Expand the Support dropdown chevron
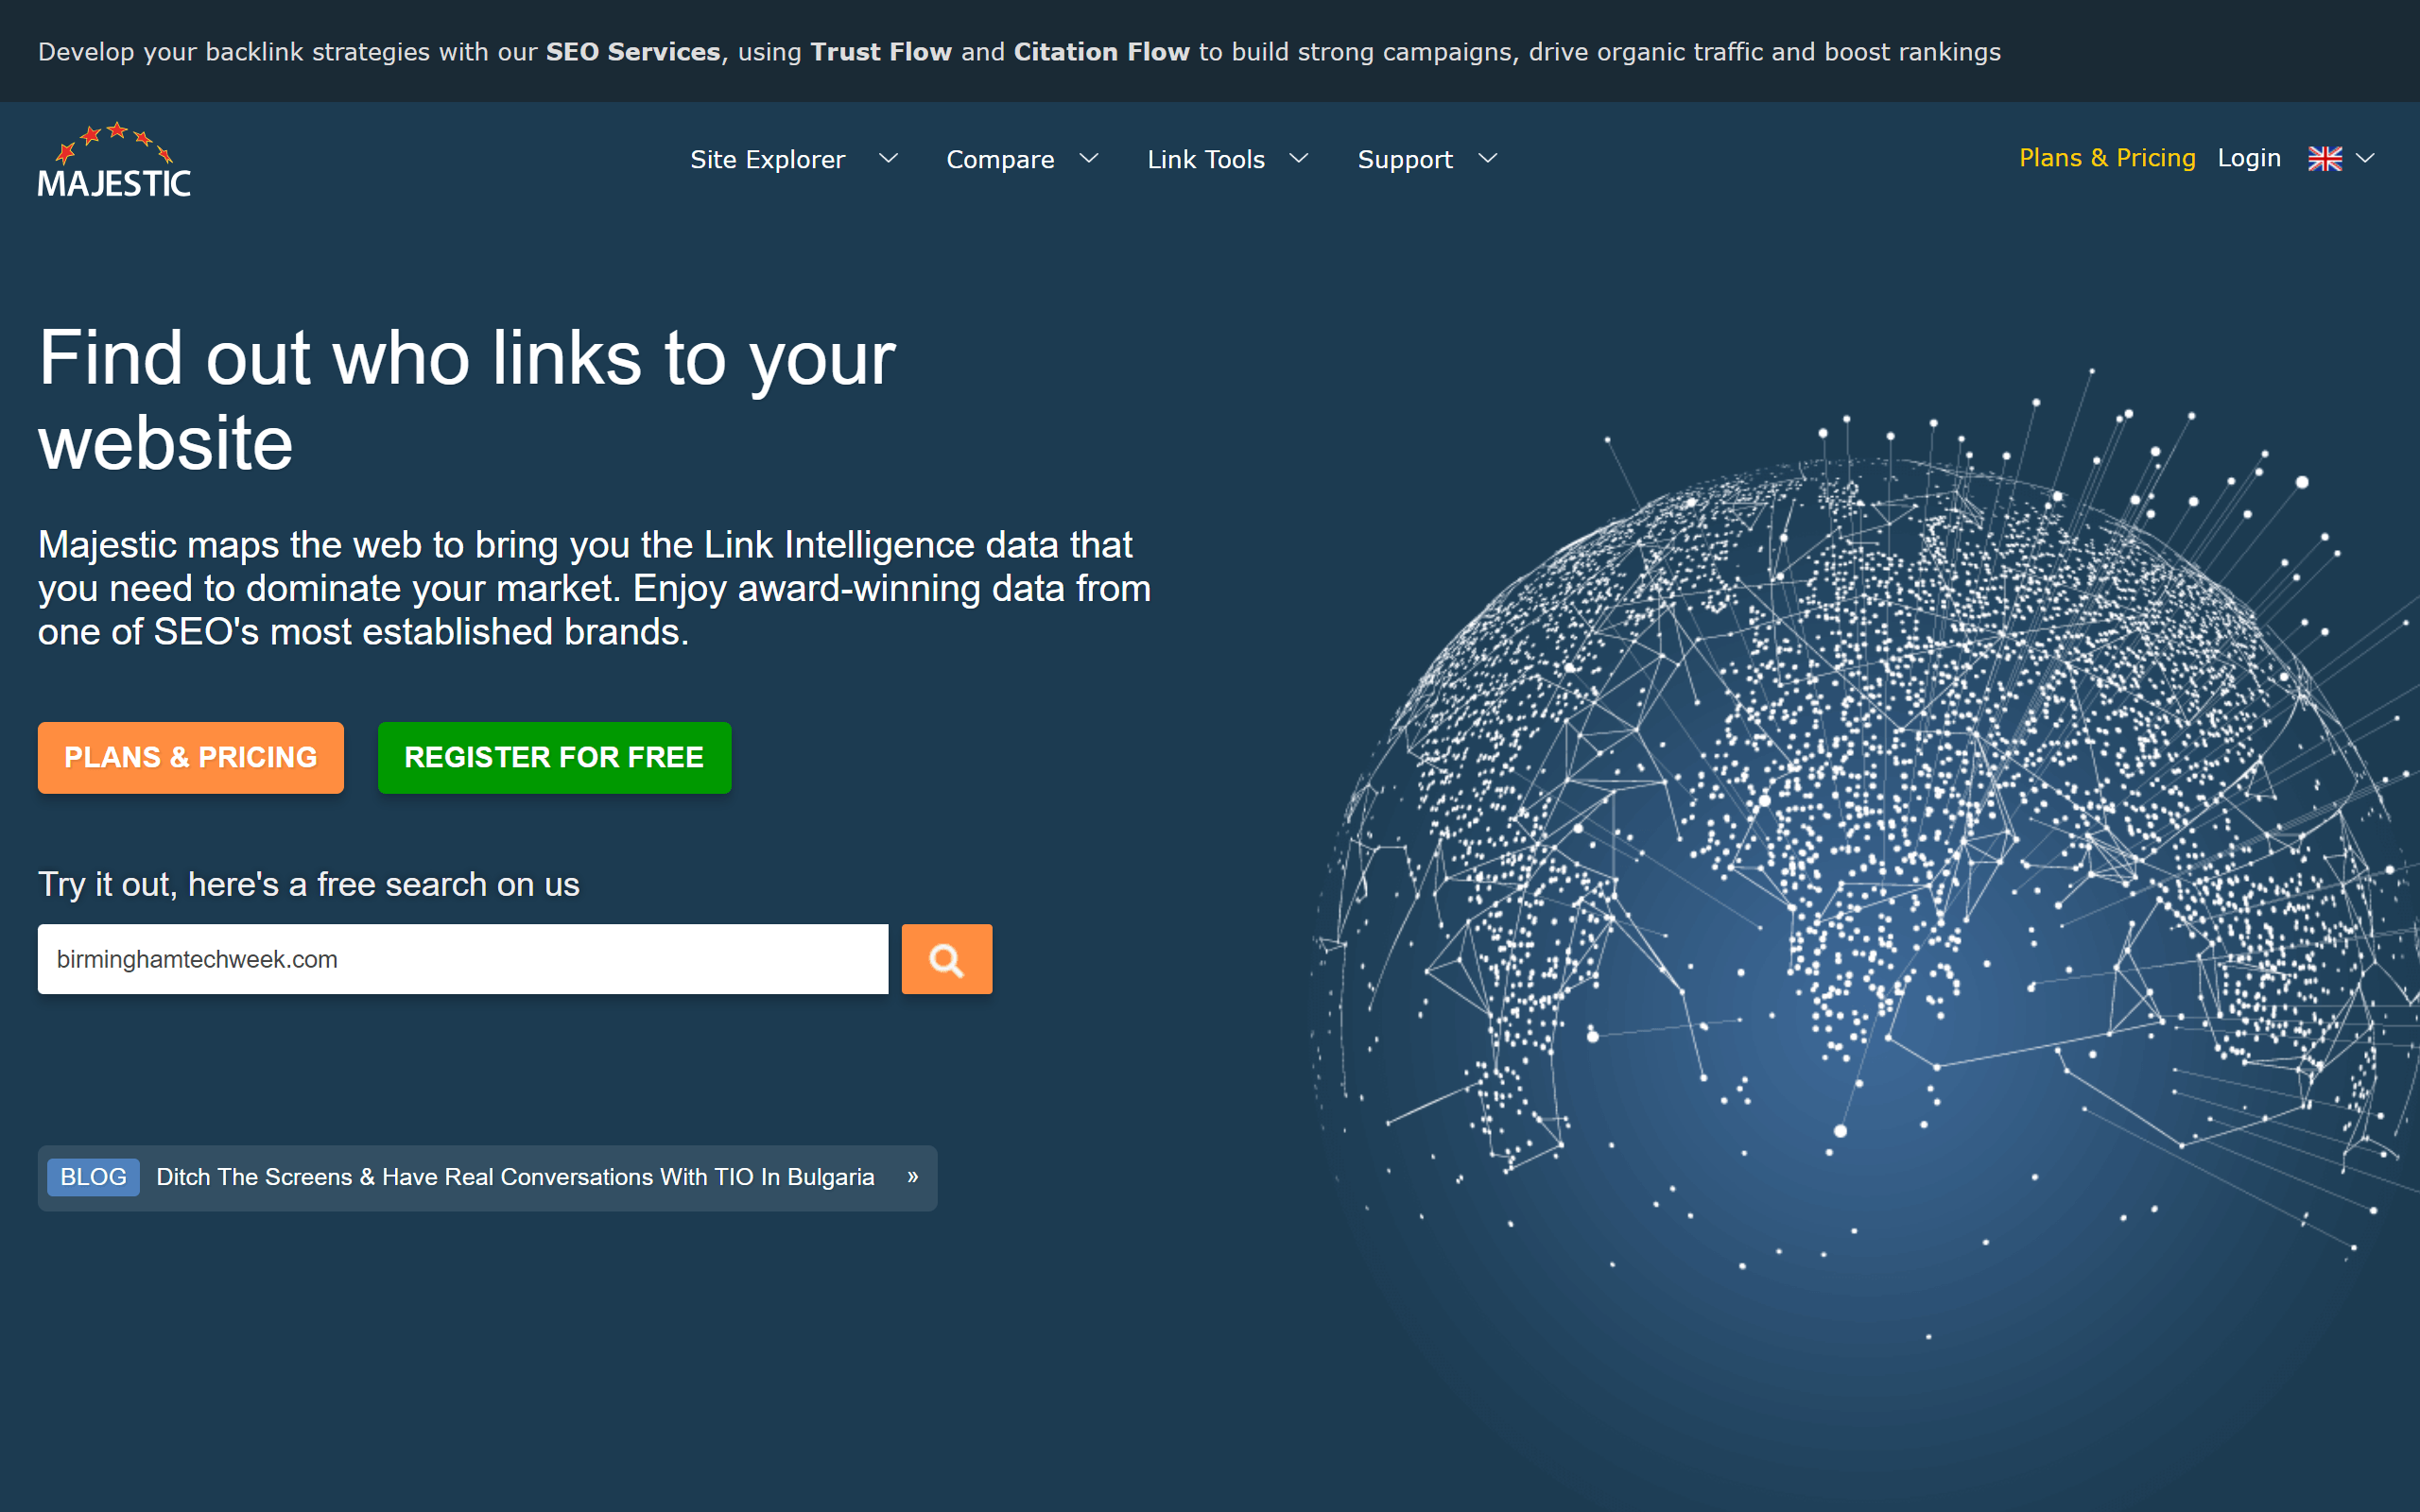 pos(1488,159)
